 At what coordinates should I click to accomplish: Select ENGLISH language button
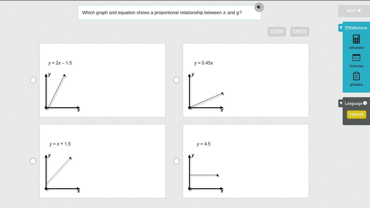click(x=356, y=115)
